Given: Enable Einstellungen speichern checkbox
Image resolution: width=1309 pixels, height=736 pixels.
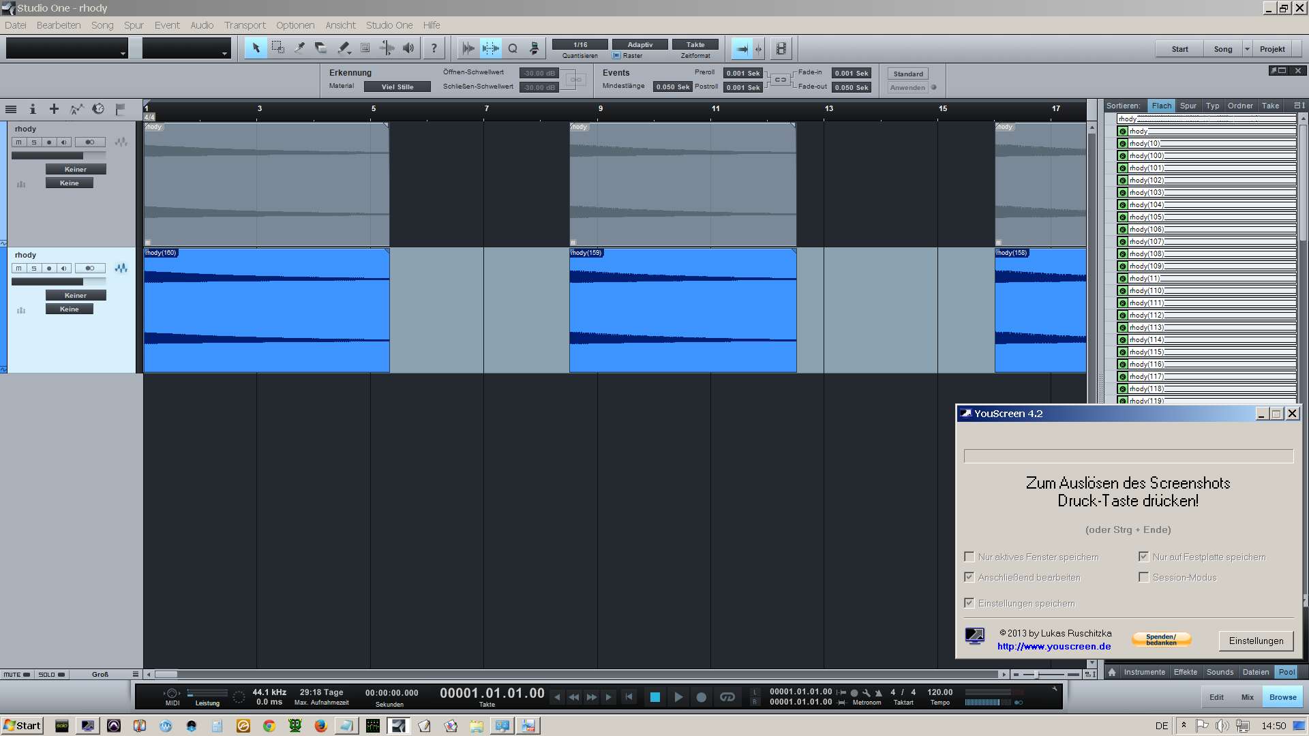Looking at the screenshot, I should point(969,602).
